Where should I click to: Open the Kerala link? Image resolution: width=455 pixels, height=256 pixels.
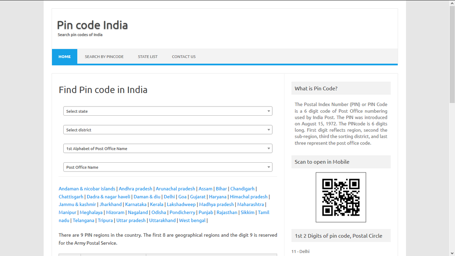click(157, 204)
